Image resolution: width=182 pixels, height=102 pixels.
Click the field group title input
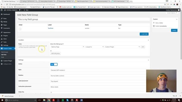(84, 19)
